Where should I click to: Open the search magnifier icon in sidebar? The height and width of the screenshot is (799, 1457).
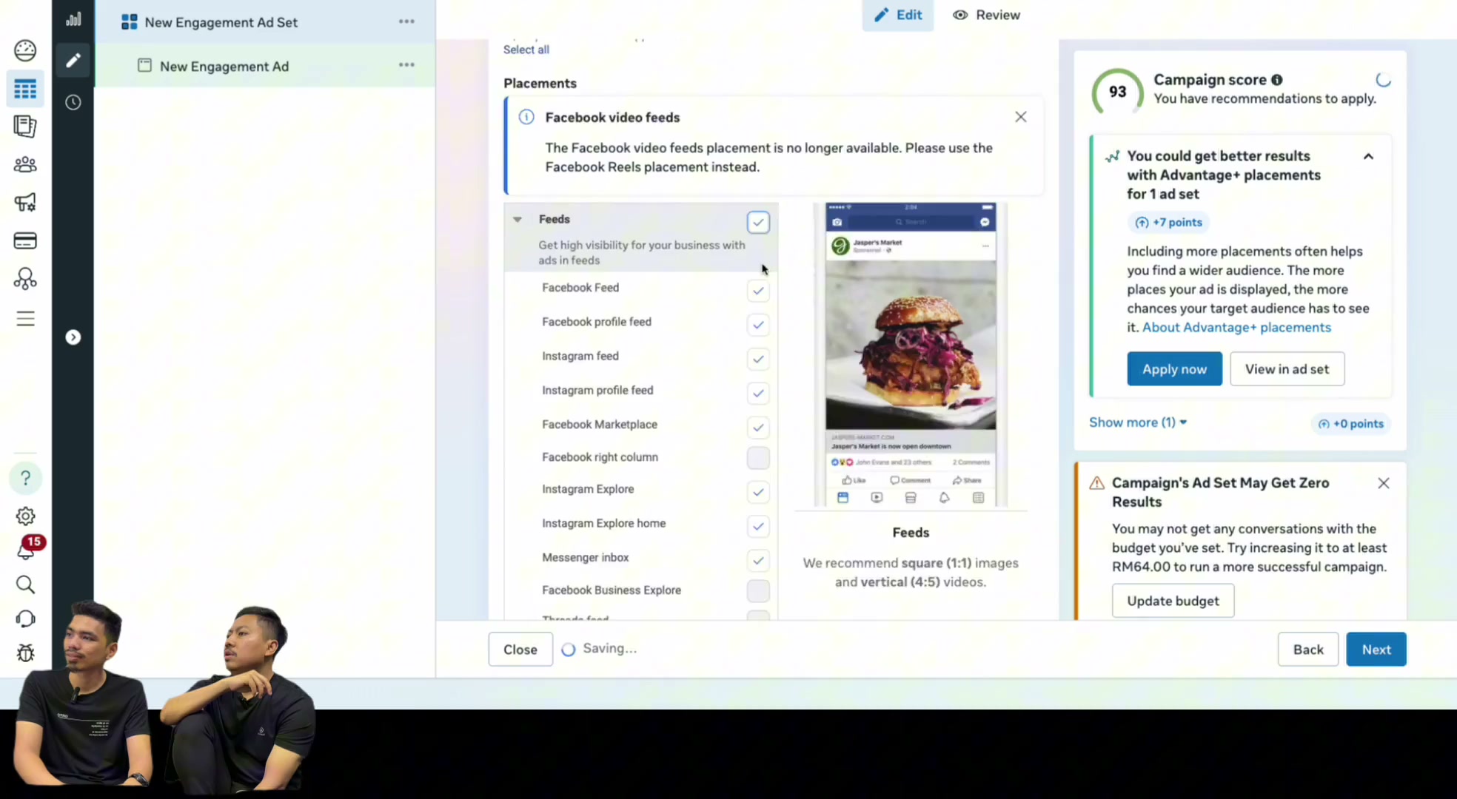[25, 584]
